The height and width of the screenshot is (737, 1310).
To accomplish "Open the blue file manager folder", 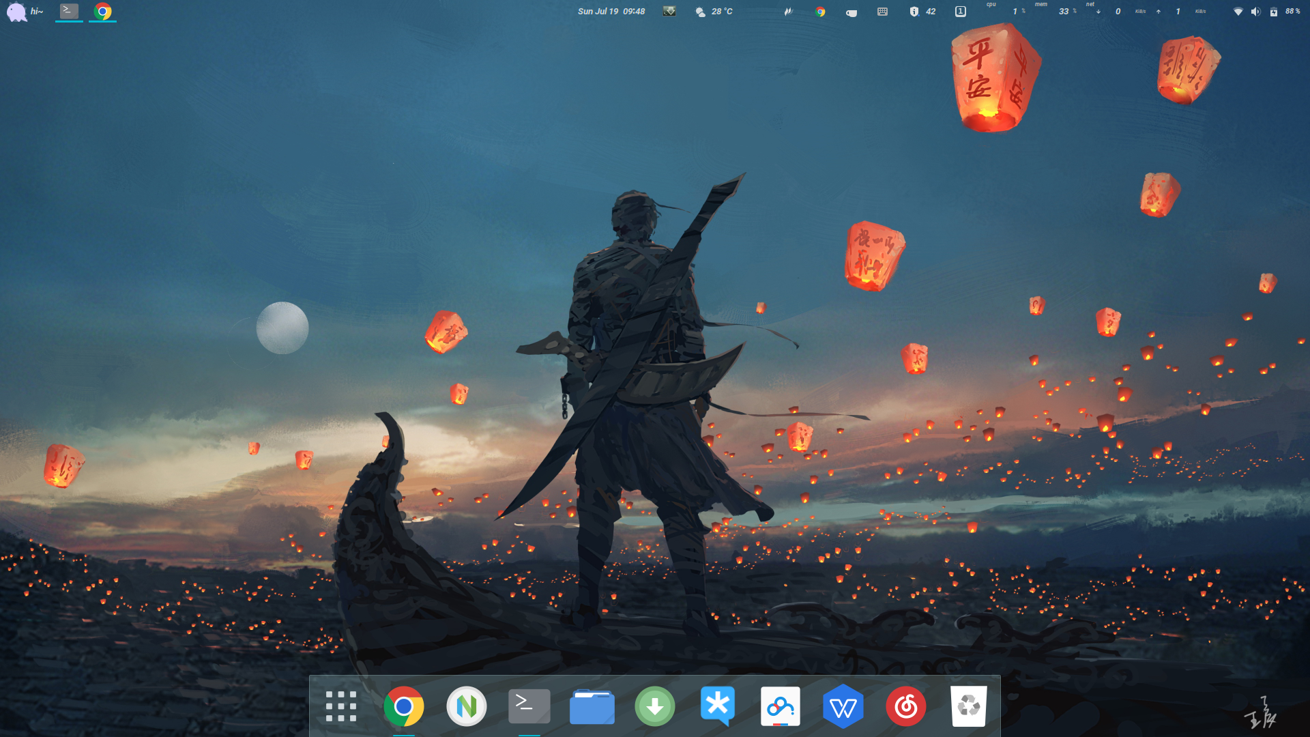I will click(592, 706).
